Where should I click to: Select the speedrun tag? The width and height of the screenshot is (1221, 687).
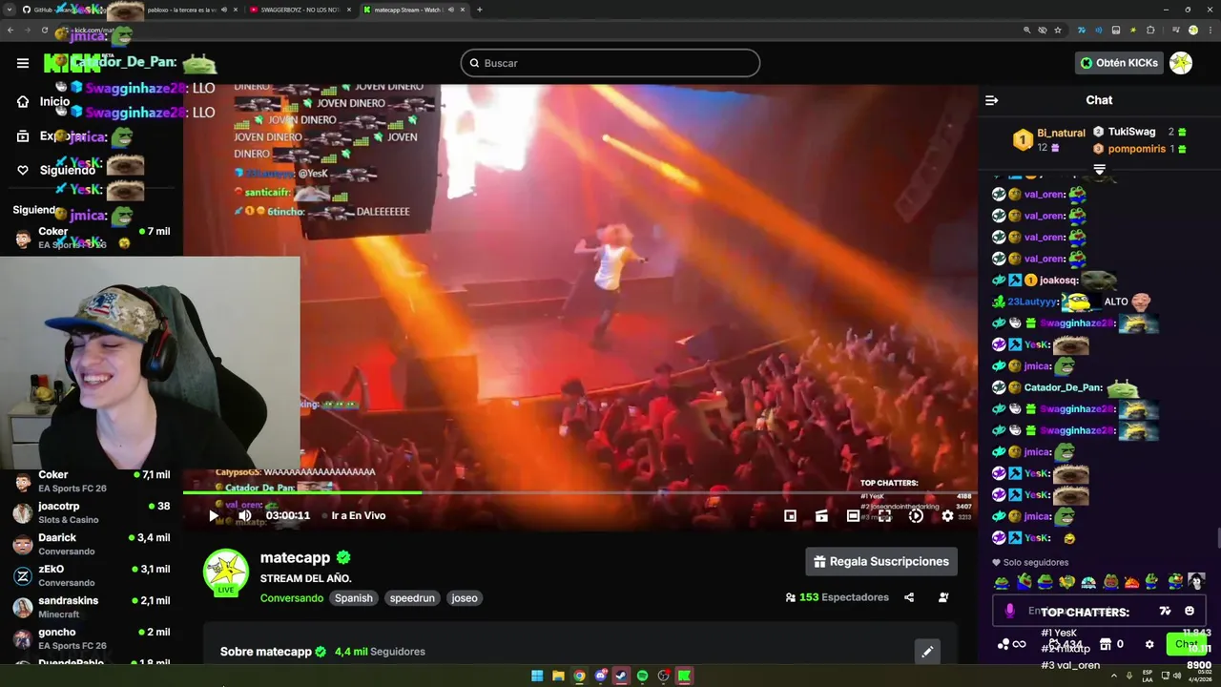(x=412, y=598)
